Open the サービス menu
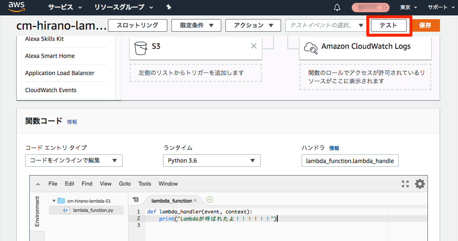458x241 pixels. pyautogui.click(x=65, y=7)
